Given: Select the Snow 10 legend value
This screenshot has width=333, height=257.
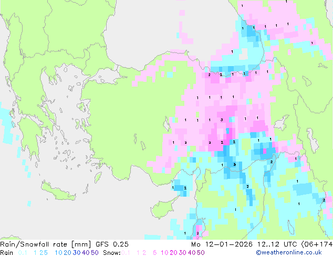Looking at the screenshot, I should tap(164, 253).
